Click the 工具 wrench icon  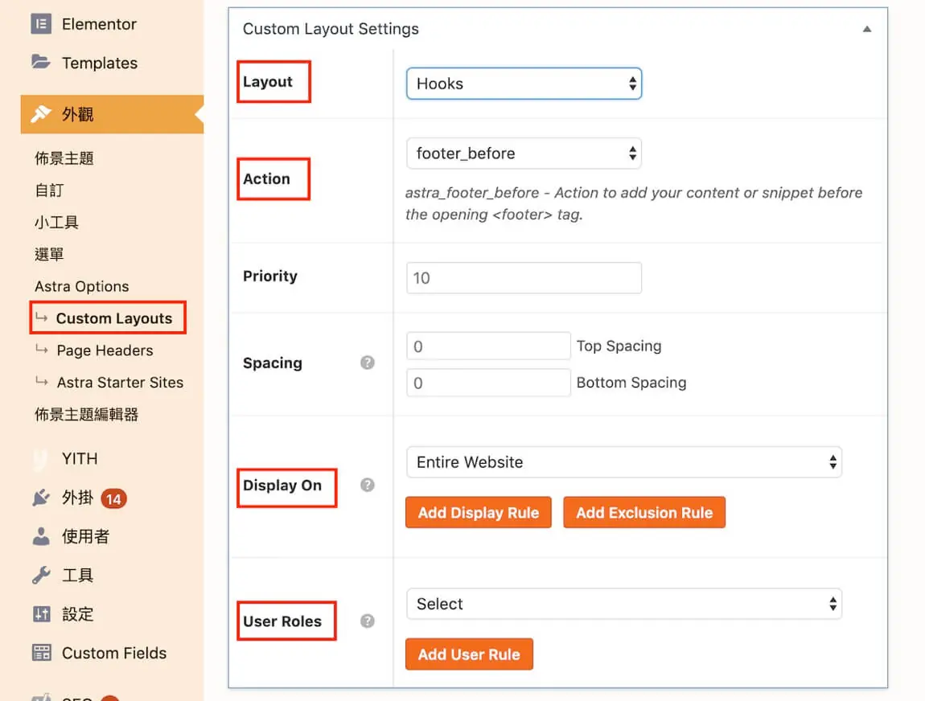(41, 575)
